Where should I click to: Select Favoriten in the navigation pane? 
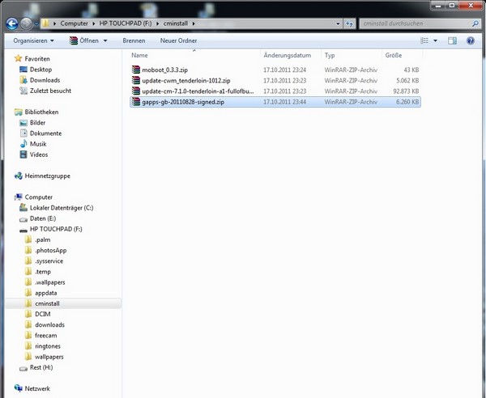click(37, 59)
